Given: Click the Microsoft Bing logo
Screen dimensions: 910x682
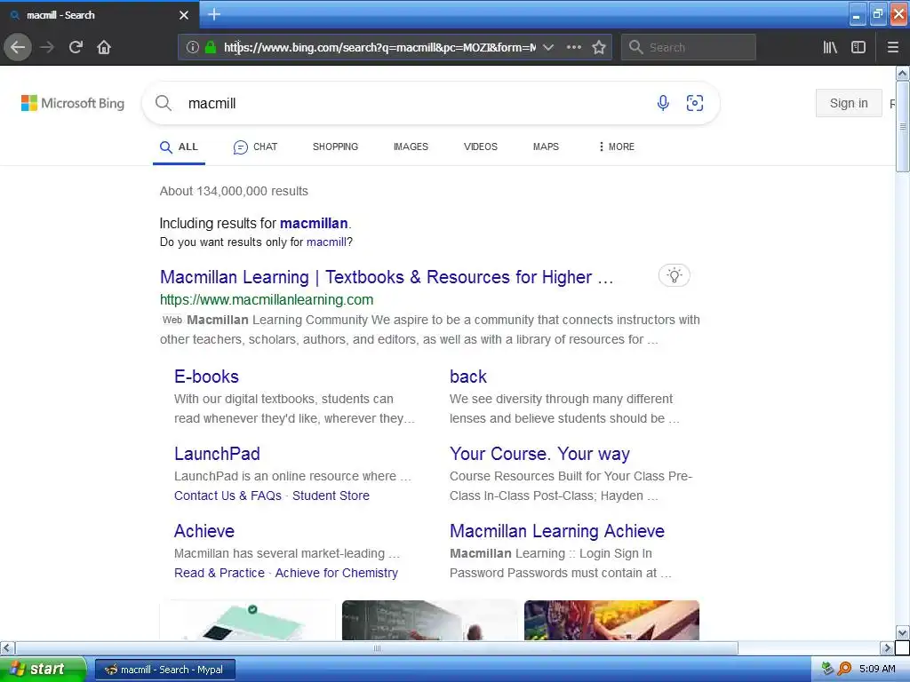Looking at the screenshot, I should click(x=73, y=103).
